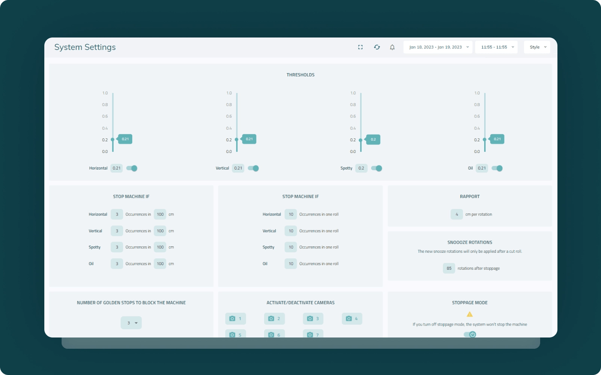
Task: Click the refresh sync icon
Action: (x=377, y=47)
